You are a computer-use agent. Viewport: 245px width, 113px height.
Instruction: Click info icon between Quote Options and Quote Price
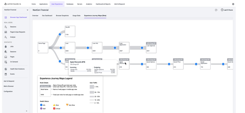(x=169, y=64)
